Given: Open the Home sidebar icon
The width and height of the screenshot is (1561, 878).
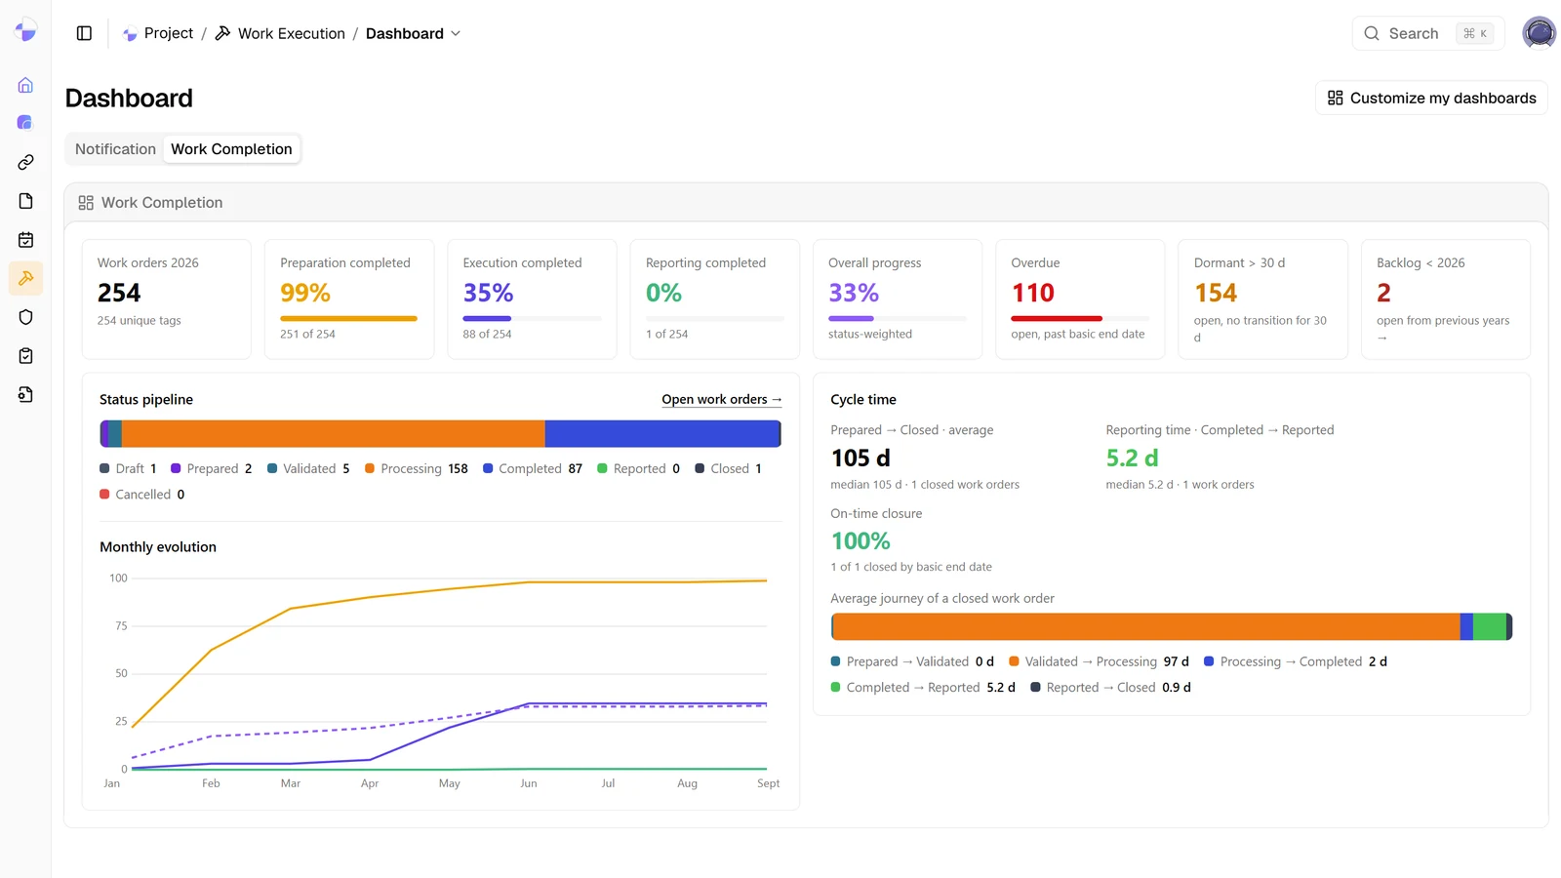Looking at the screenshot, I should coord(25,85).
